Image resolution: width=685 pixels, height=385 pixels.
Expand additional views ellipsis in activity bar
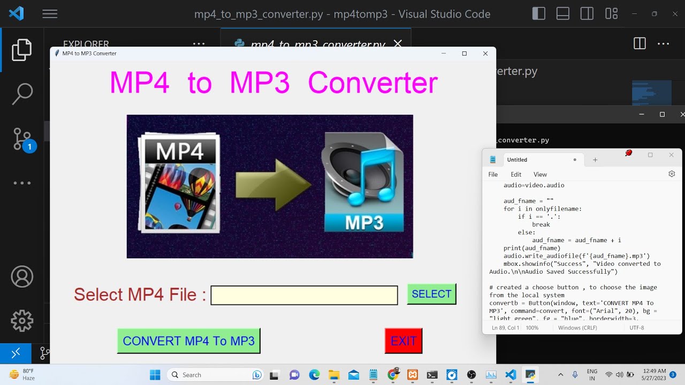coord(22,183)
